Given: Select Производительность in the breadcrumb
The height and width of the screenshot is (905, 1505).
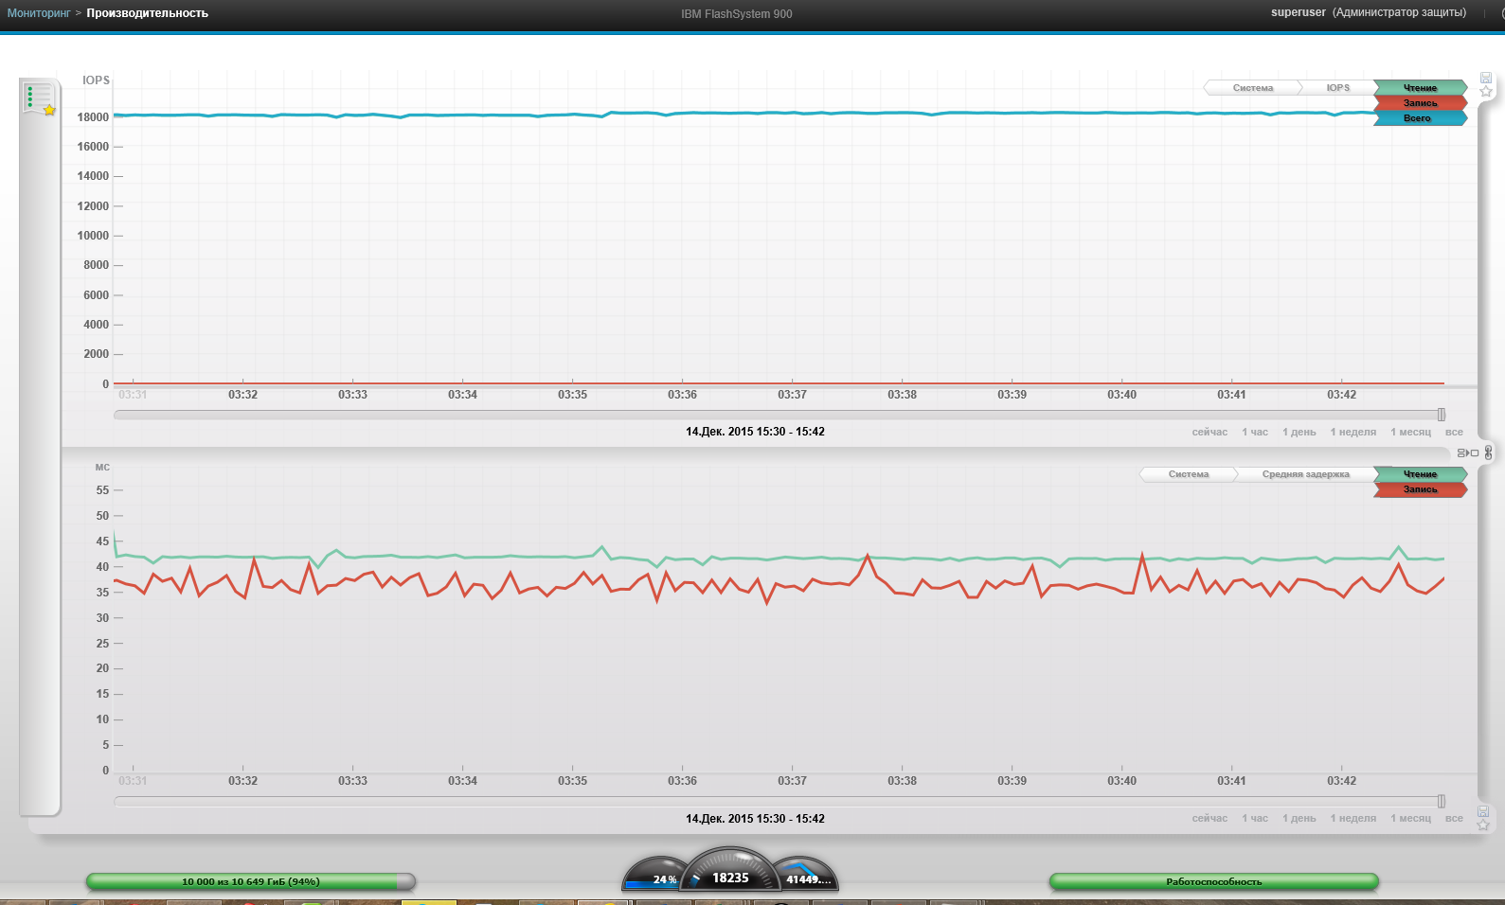Looking at the screenshot, I should tap(147, 13).
